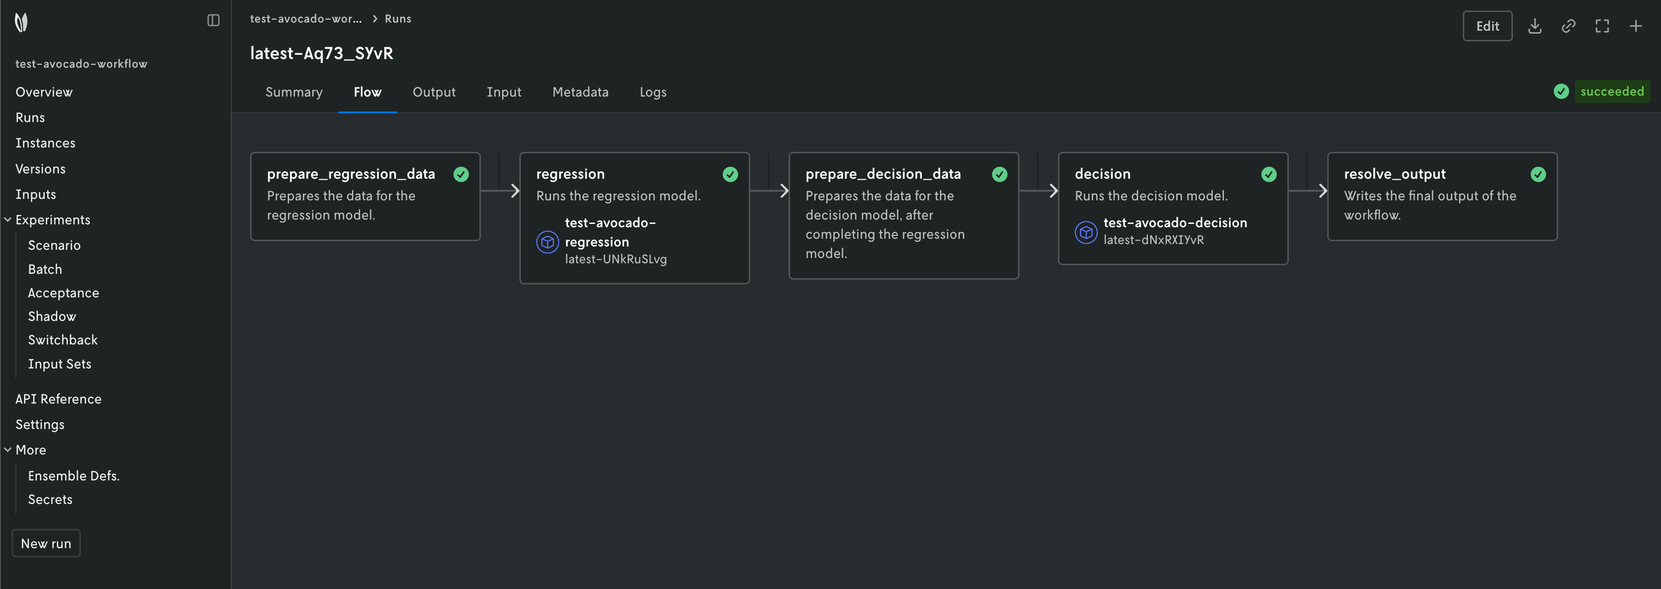Click decision step checkmark icon
This screenshot has width=1661, height=589.
click(1268, 174)
